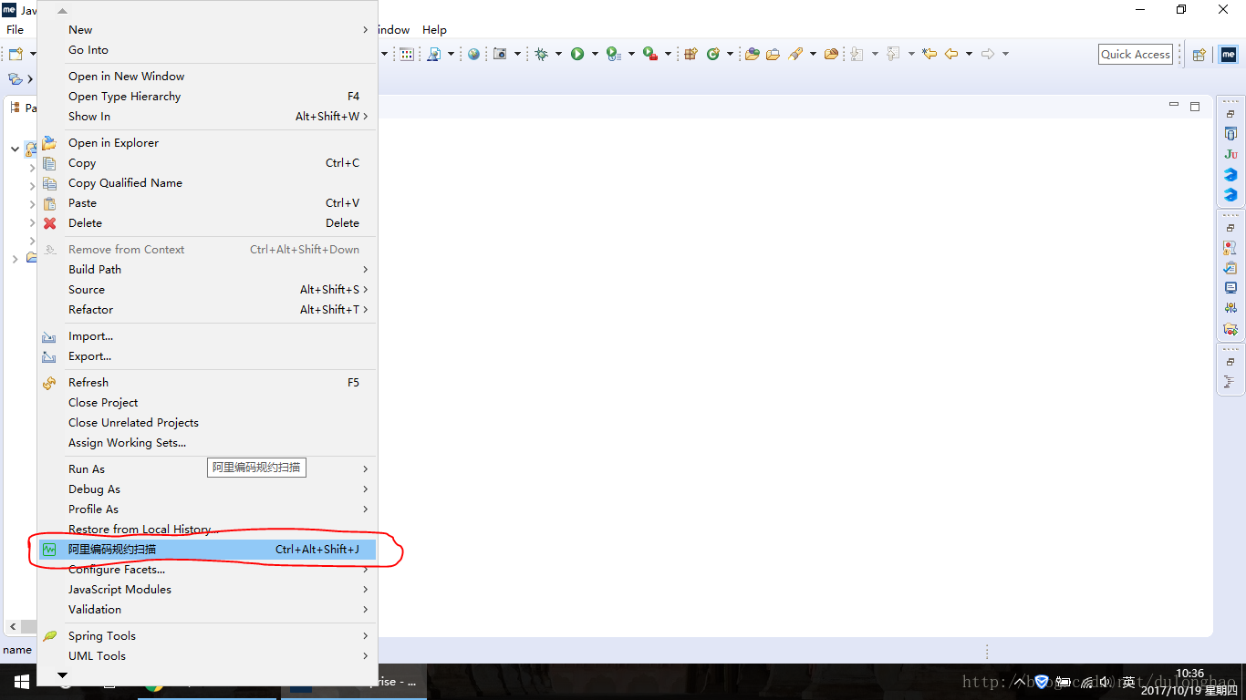Click the New Java Package toolbar icon
Screen dimensions: 1246x700
[690, 54]
